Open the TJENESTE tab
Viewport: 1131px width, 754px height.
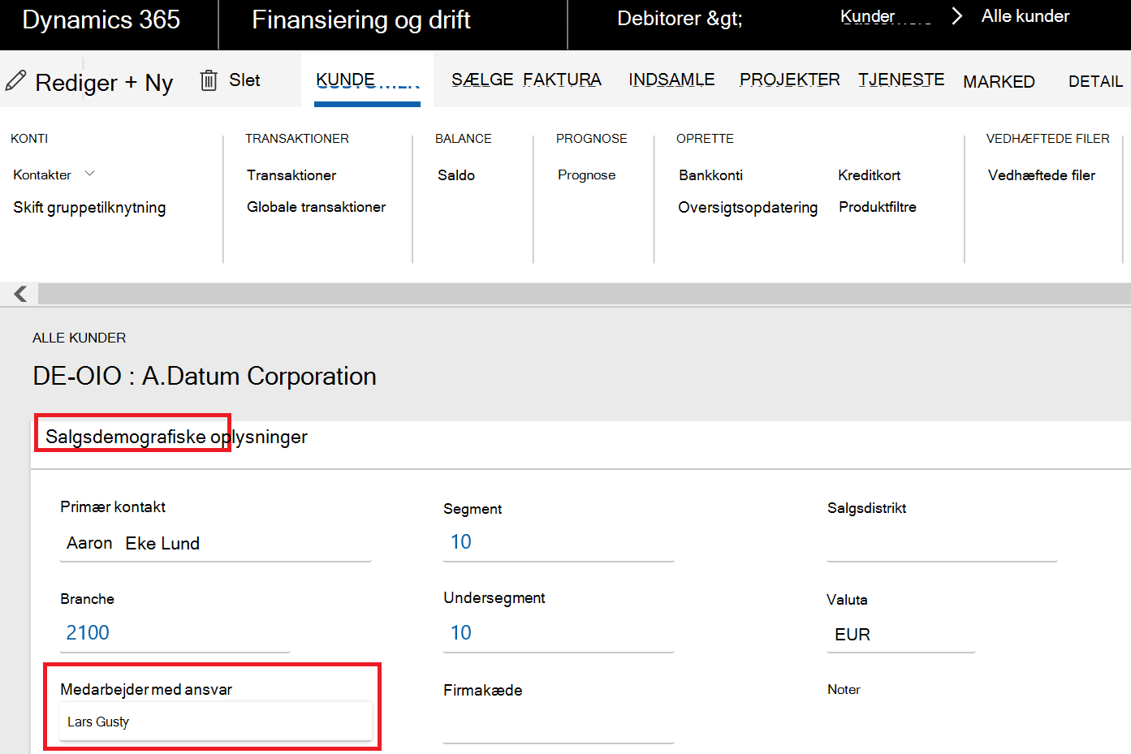point(901,80)
